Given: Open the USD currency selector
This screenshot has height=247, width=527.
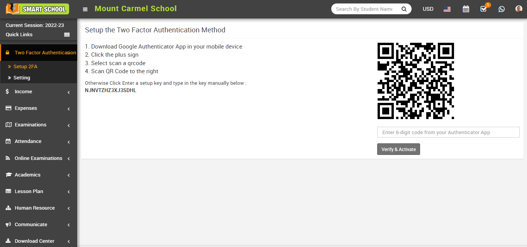Looking at the screenshot, I should [x=428, y=9].
